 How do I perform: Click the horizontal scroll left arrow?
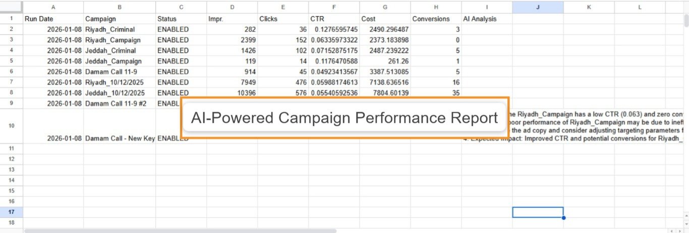[671, 230]
